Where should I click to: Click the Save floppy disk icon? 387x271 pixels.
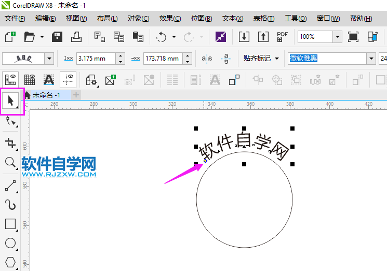click(x=57, y=37)
